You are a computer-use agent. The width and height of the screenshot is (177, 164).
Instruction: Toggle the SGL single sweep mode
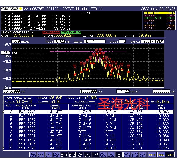click(x=162, y=155)
